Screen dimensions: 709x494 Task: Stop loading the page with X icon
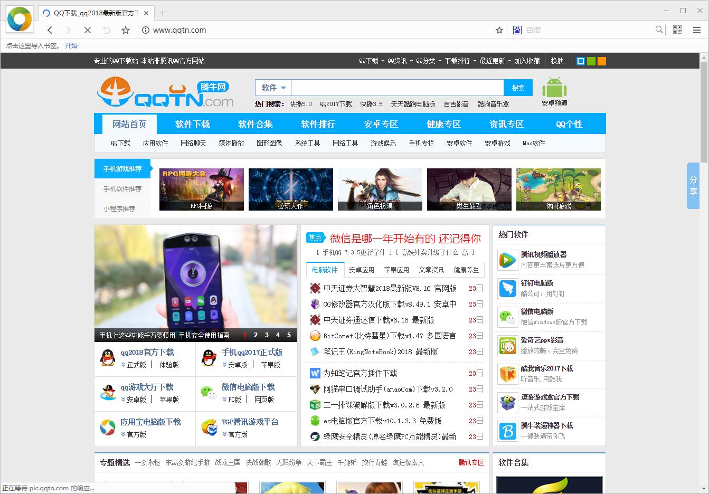coord(88,30)
